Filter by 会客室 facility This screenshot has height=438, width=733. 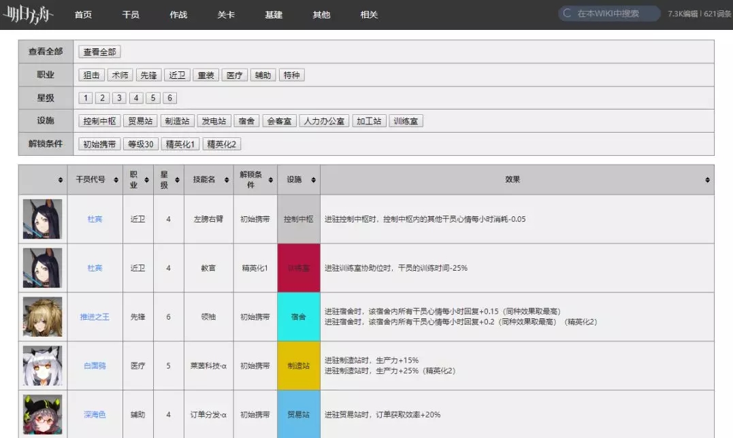click(x=279, y=121)
